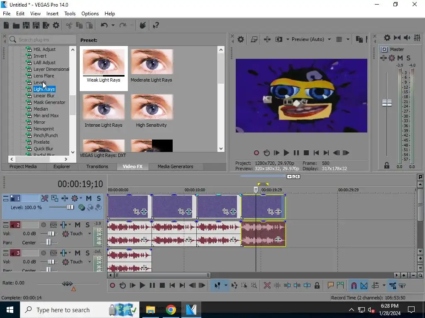Image resolution: width=425 pixels, height=318 pixels.
Task: Stop playback in timeline transport bar
Action: coord(162,286)
